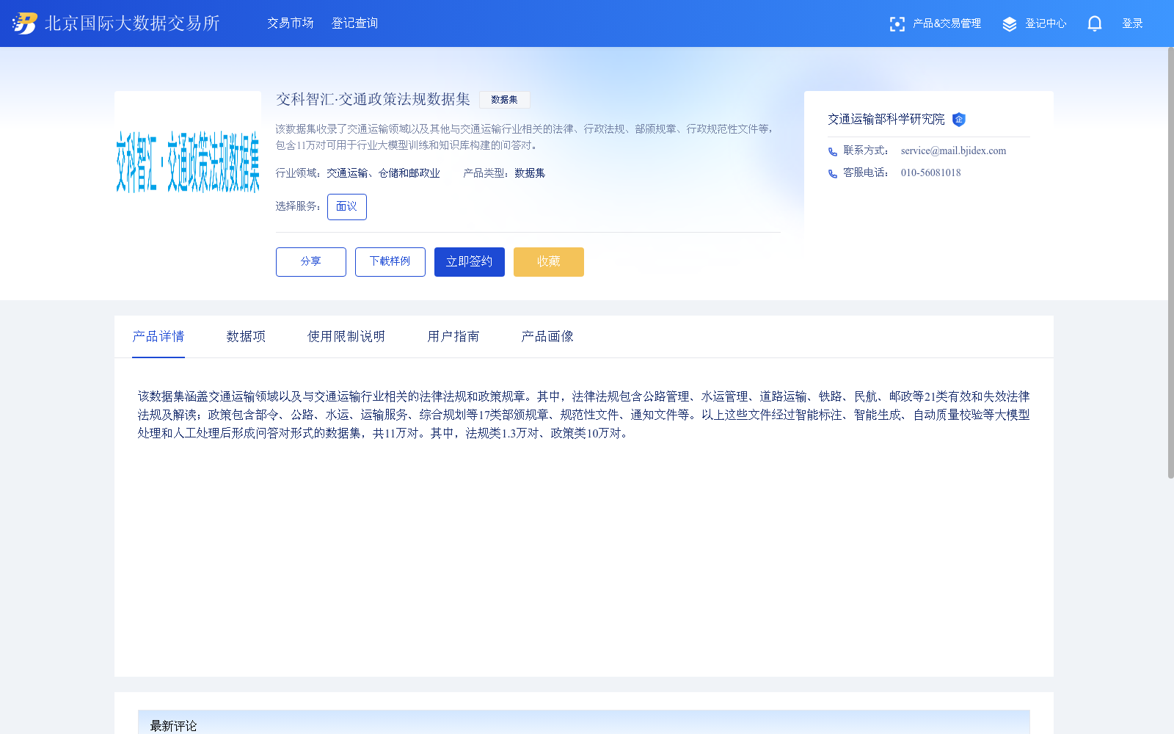Open 交易市场 menu

point(291,23)
